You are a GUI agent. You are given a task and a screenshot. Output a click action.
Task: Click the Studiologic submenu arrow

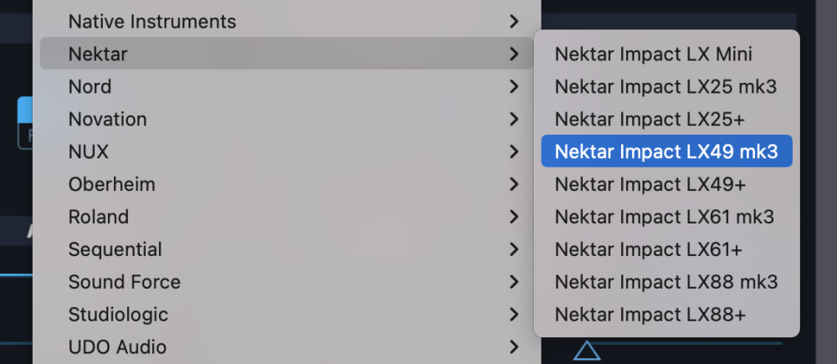(x=515, y=315)
